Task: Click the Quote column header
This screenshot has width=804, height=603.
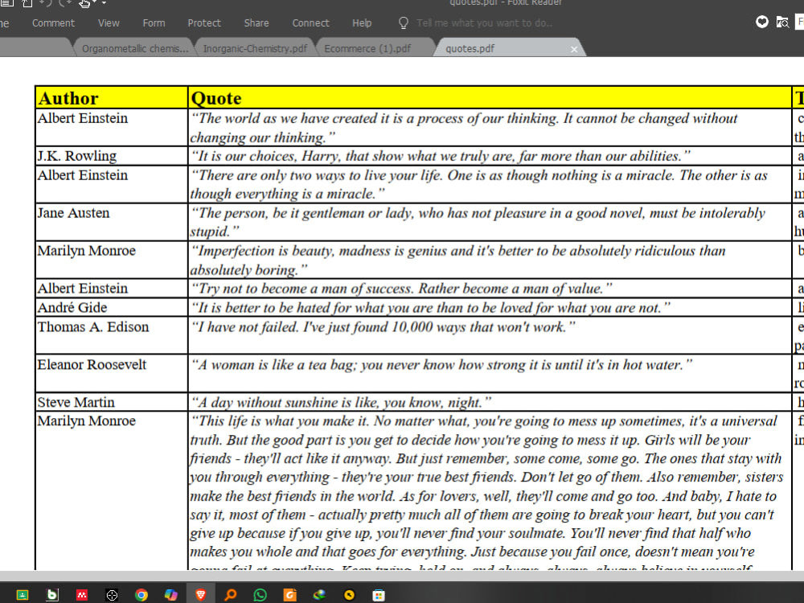Action: click(490, 97)
